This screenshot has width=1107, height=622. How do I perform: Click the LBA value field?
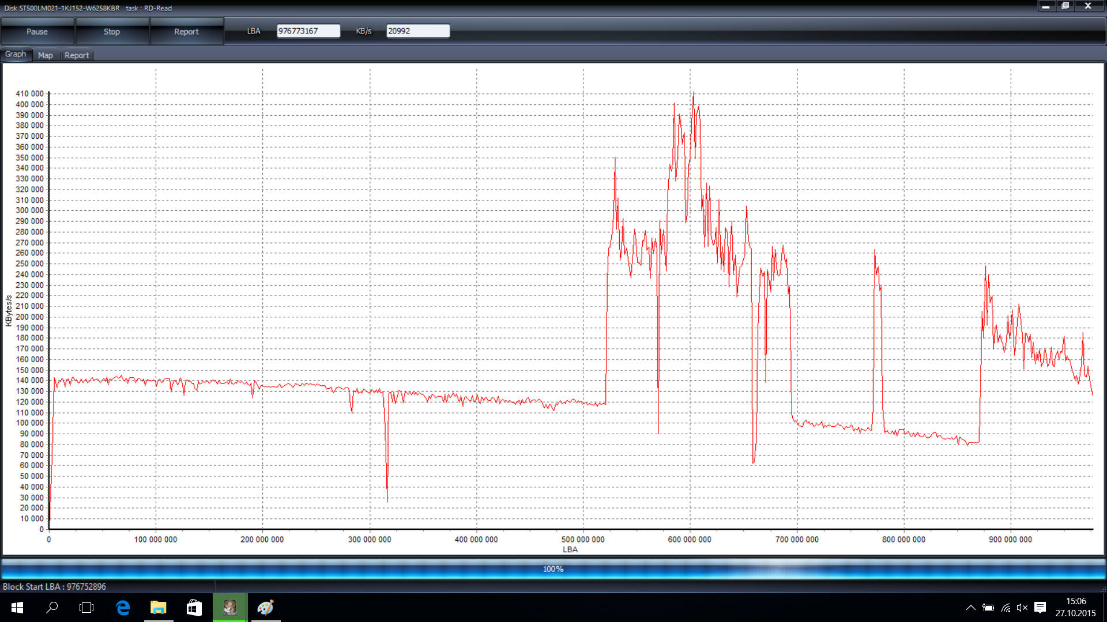[308, 31]
